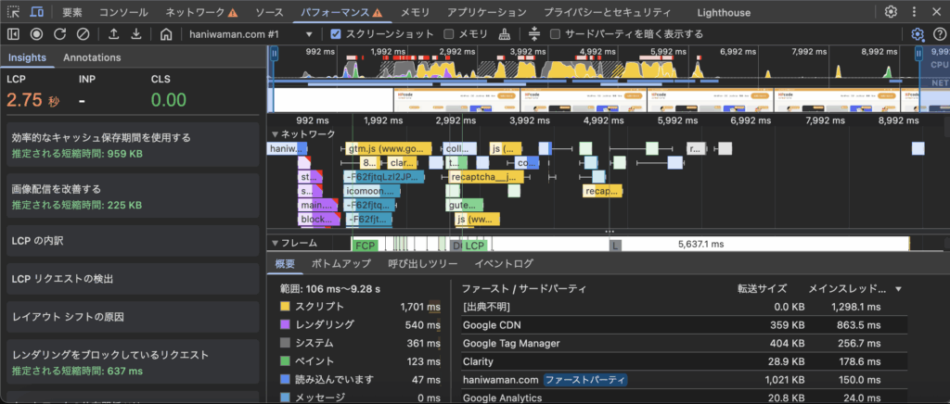Uncheck the スクリーンショット checkbox
Screen dimensions: 950x404
tap(337, 34)
